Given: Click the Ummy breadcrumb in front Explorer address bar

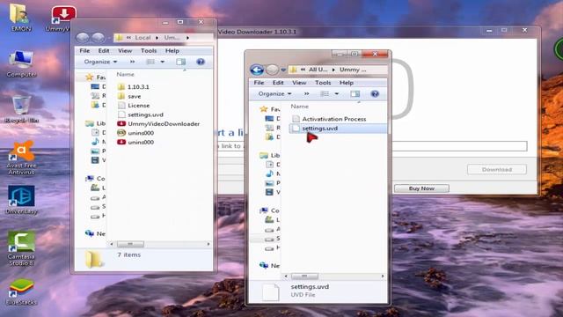Looking at the screenshot, I should click(353, 70).
